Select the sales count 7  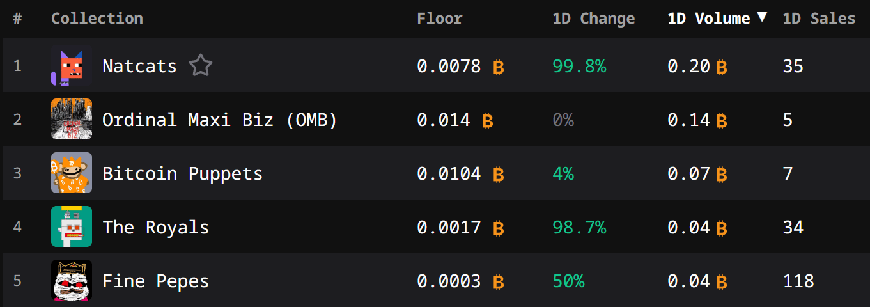tap(788, 173)
